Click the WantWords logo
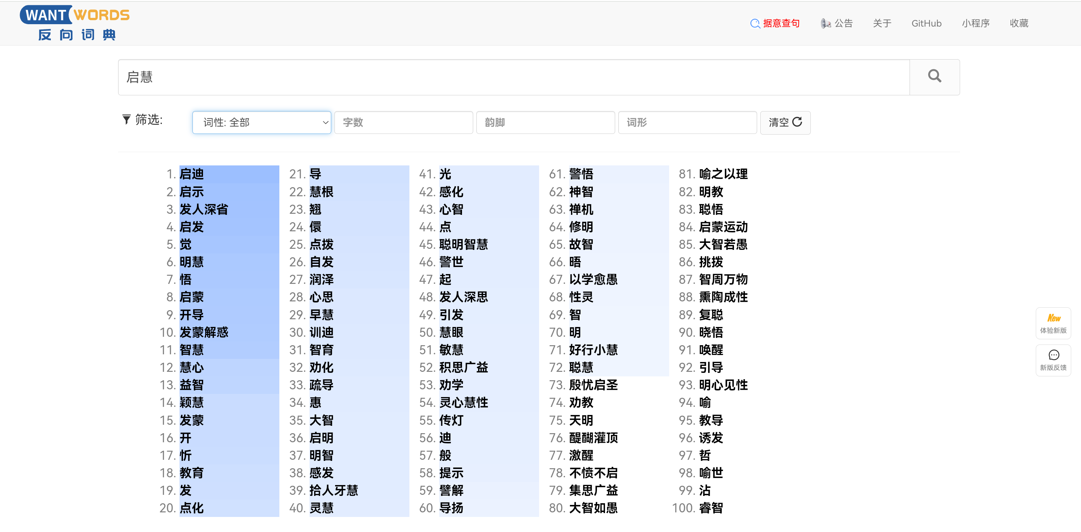The height and width of the screenshot is (532, 1081). pyautogui.click(x=75, y=23)
